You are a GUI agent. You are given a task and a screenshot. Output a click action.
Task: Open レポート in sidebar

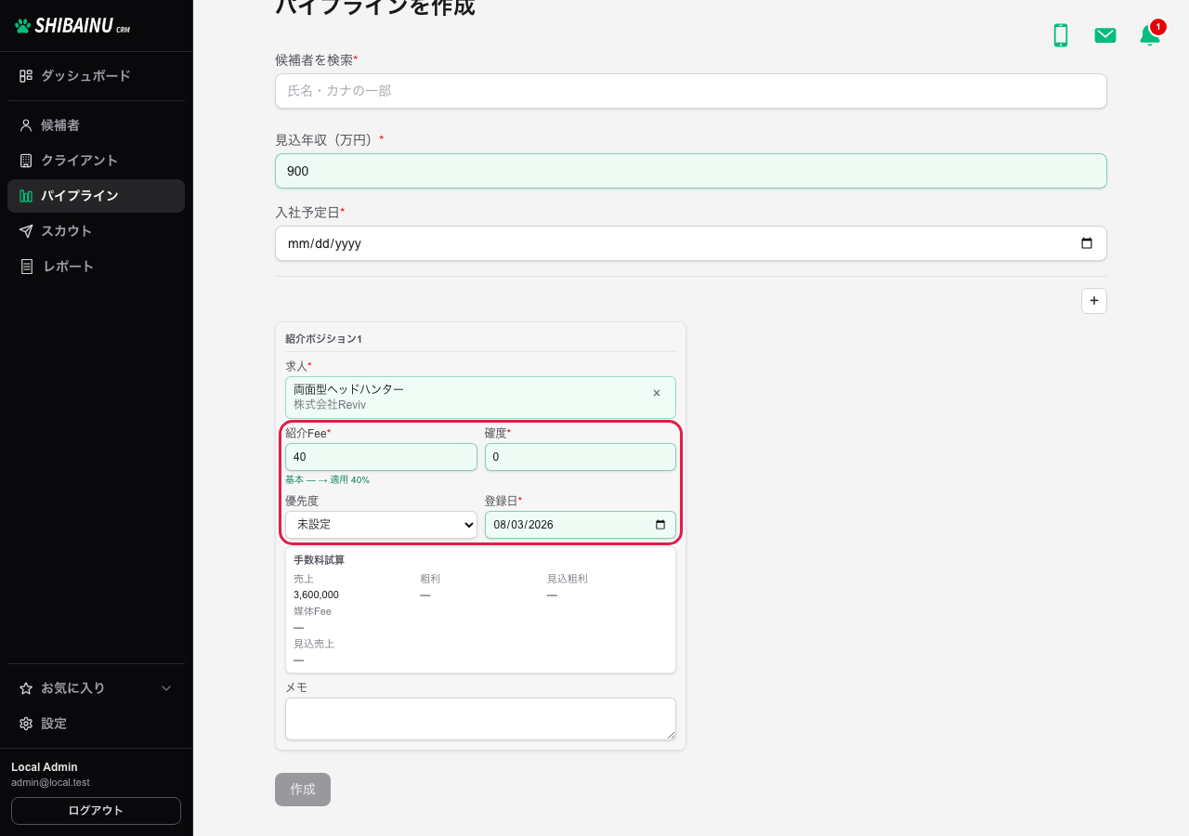pos(96,267)
